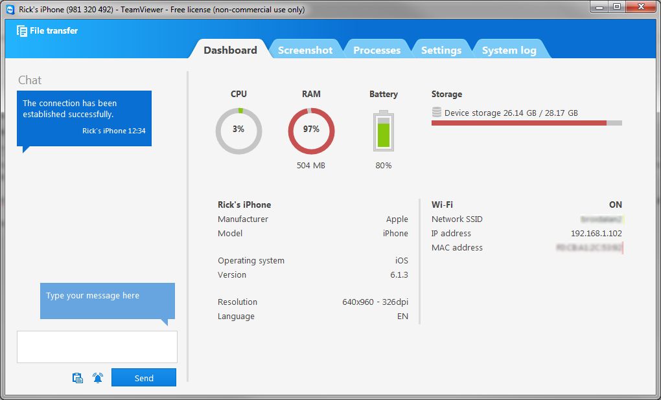Click the TeamViewer logo in title bar

pos(10,9)
